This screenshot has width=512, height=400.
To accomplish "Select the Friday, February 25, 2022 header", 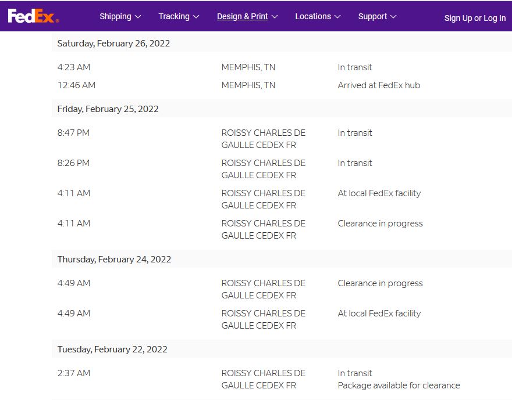I will point(108,109).
